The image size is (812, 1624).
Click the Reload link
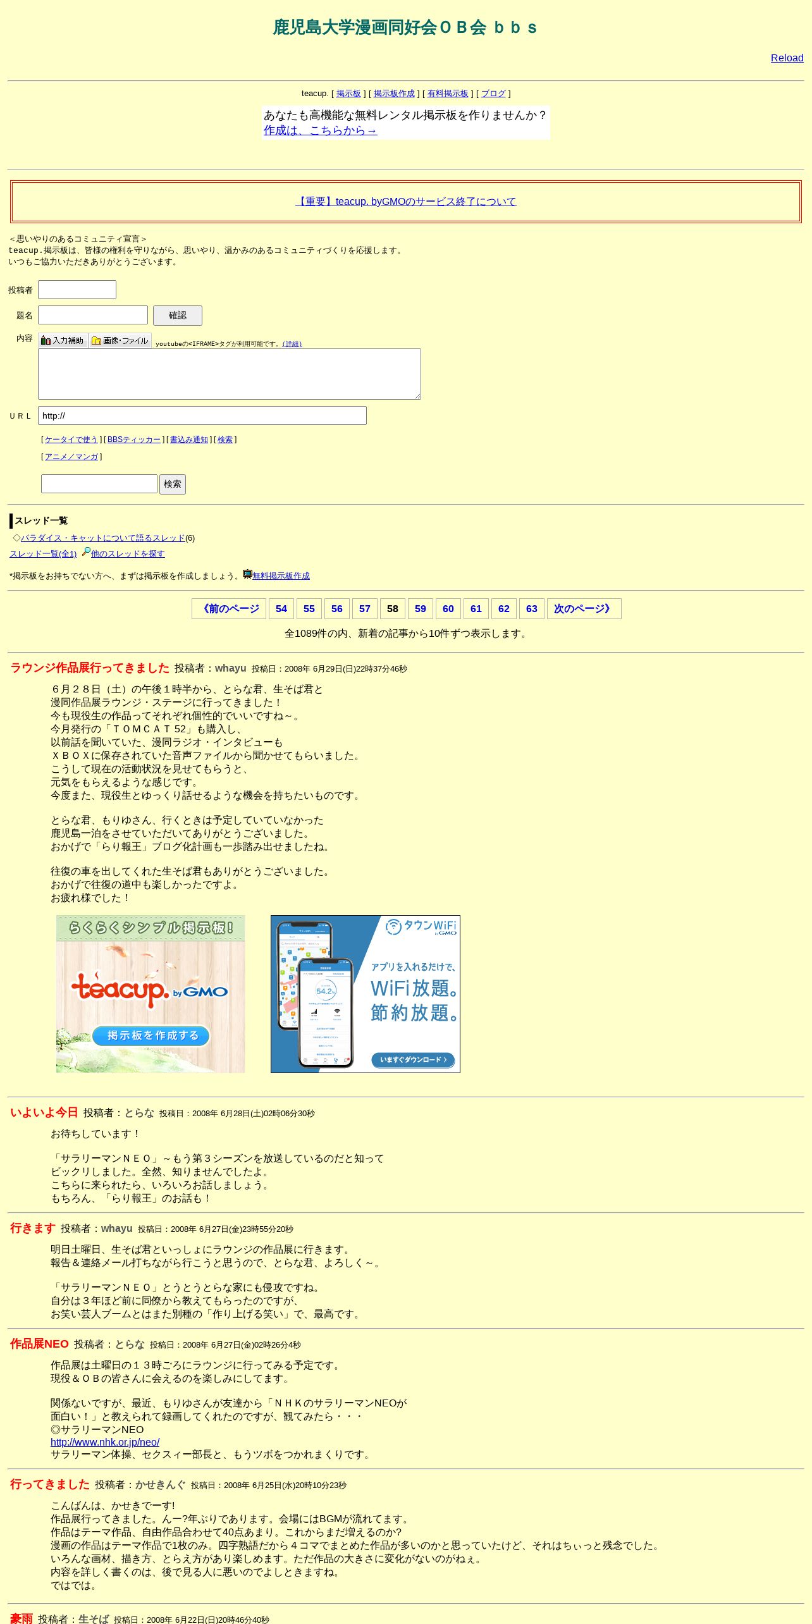787,58
